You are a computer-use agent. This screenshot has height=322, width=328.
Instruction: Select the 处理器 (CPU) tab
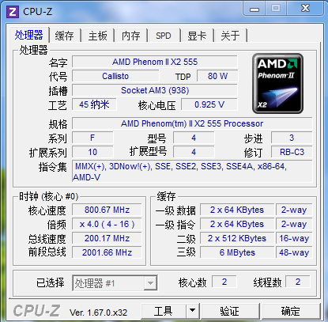(28, 35)
